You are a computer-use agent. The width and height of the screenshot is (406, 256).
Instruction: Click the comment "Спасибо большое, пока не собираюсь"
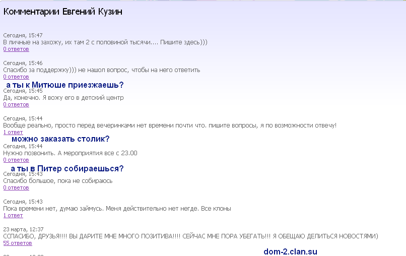(x=58, y=181)
